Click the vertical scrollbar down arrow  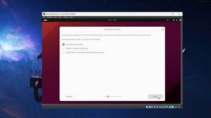182,103
